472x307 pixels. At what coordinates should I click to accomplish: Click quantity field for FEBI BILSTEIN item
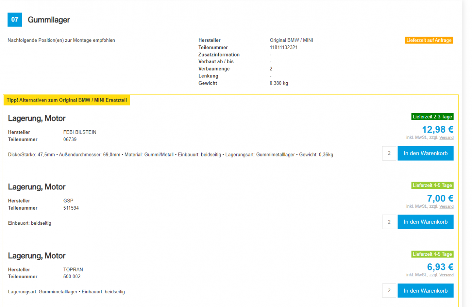389,153
